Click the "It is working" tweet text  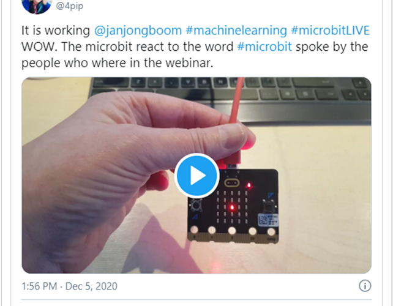click(56, 31)
